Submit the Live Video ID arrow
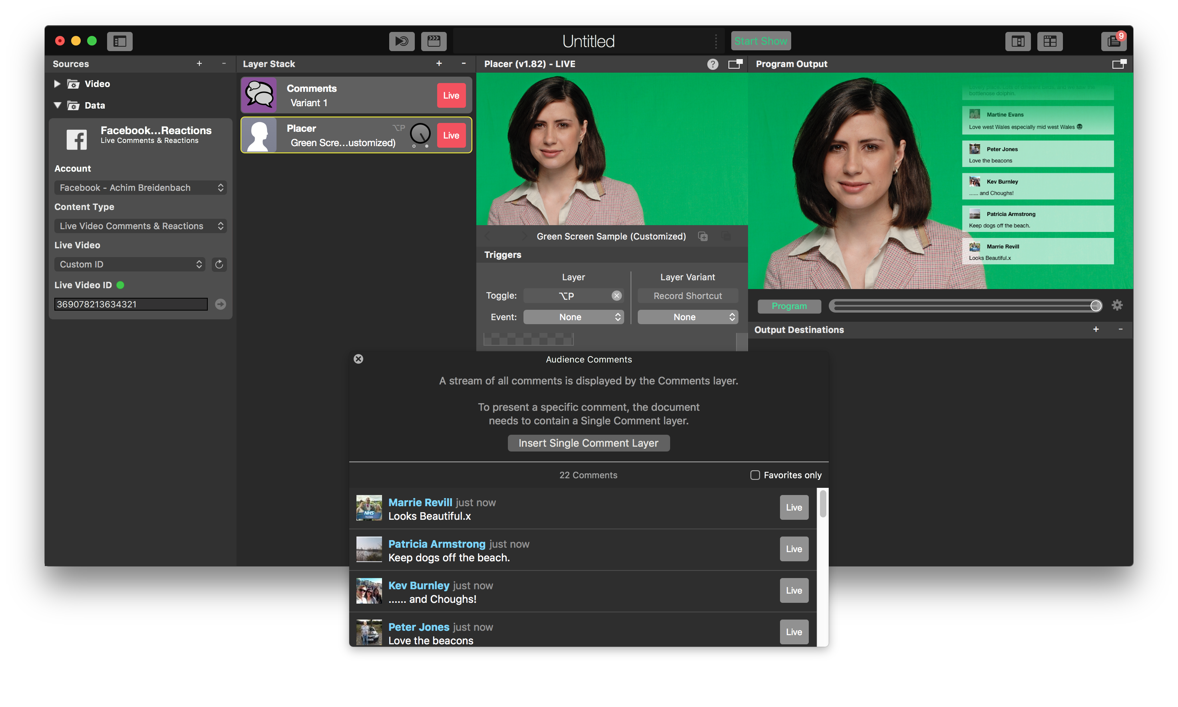Image resolution: width=1178 pixels, height=707 pixels. [220, 305]
